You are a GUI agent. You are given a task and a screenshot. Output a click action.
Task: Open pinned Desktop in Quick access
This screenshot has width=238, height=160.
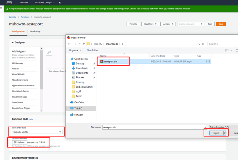pyautogui.click(x=80, y=63)
